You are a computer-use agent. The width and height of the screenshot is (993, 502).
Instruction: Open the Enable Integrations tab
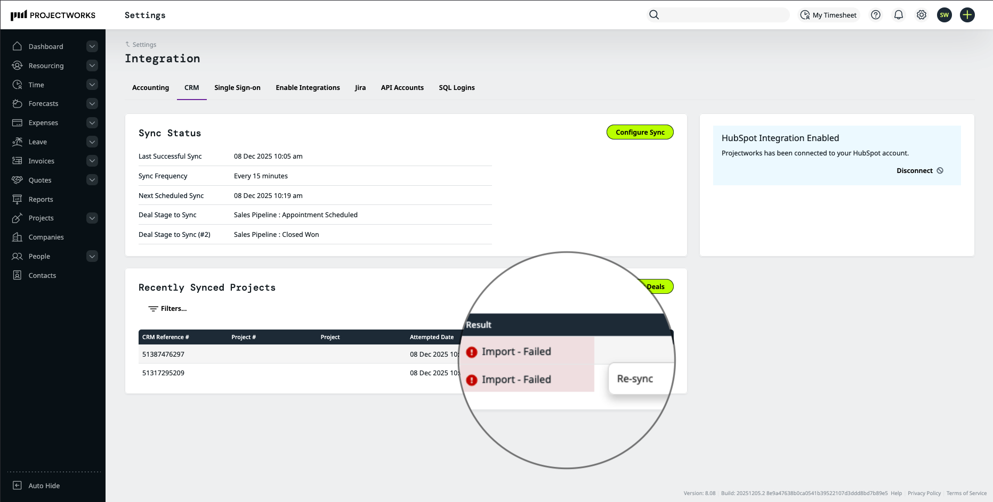pos(308,88)
